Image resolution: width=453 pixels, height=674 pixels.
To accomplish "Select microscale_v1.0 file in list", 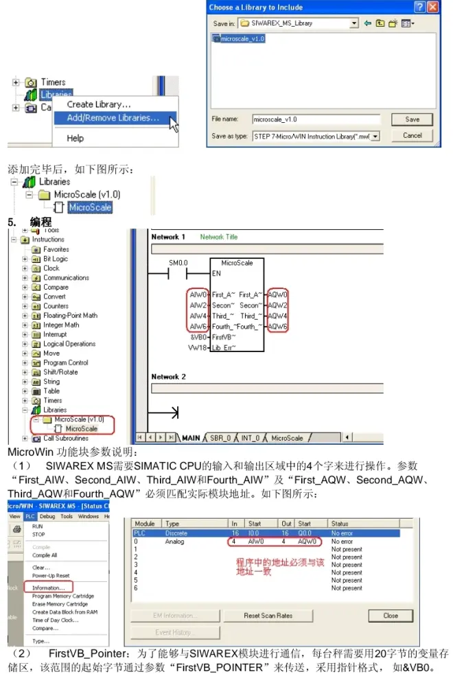I will point(239,38).
